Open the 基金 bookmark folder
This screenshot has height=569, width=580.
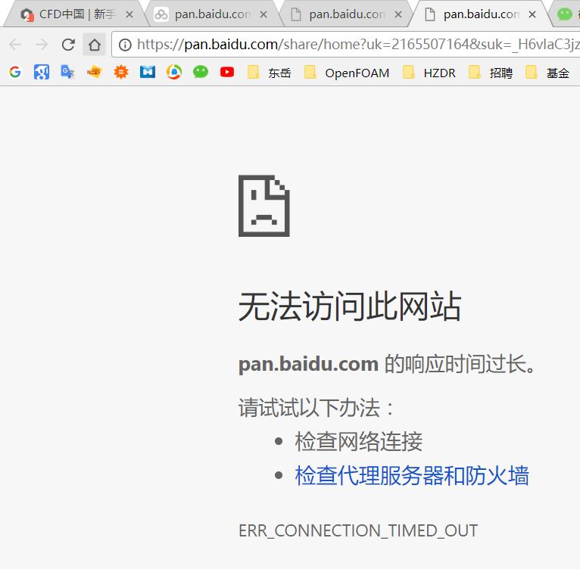547,73
